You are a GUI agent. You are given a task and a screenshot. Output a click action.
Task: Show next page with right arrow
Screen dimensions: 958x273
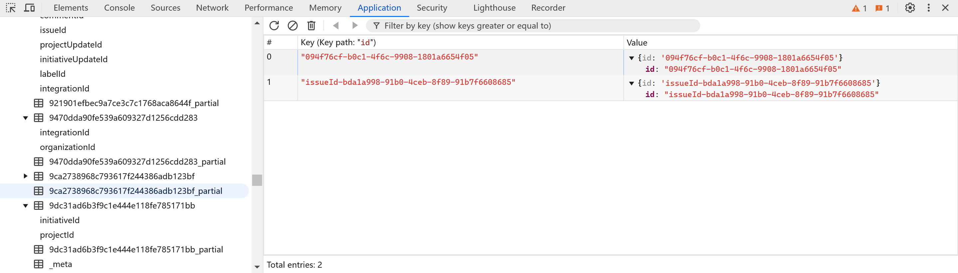coord(354,26)
